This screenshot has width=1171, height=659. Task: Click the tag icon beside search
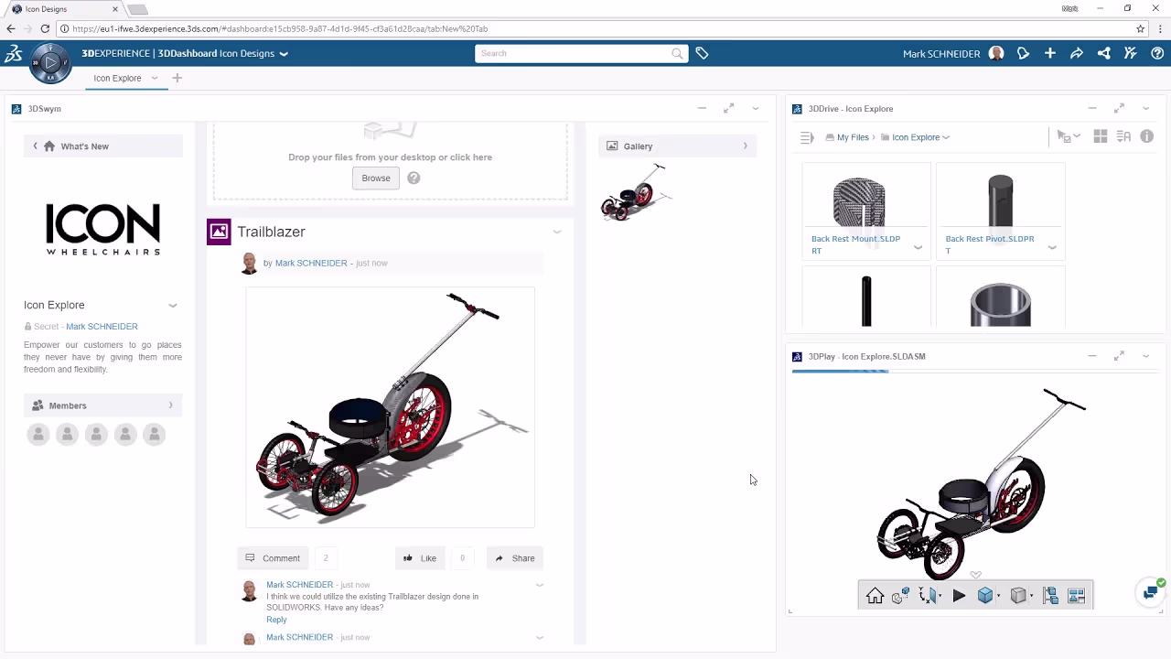click(702, 53)
